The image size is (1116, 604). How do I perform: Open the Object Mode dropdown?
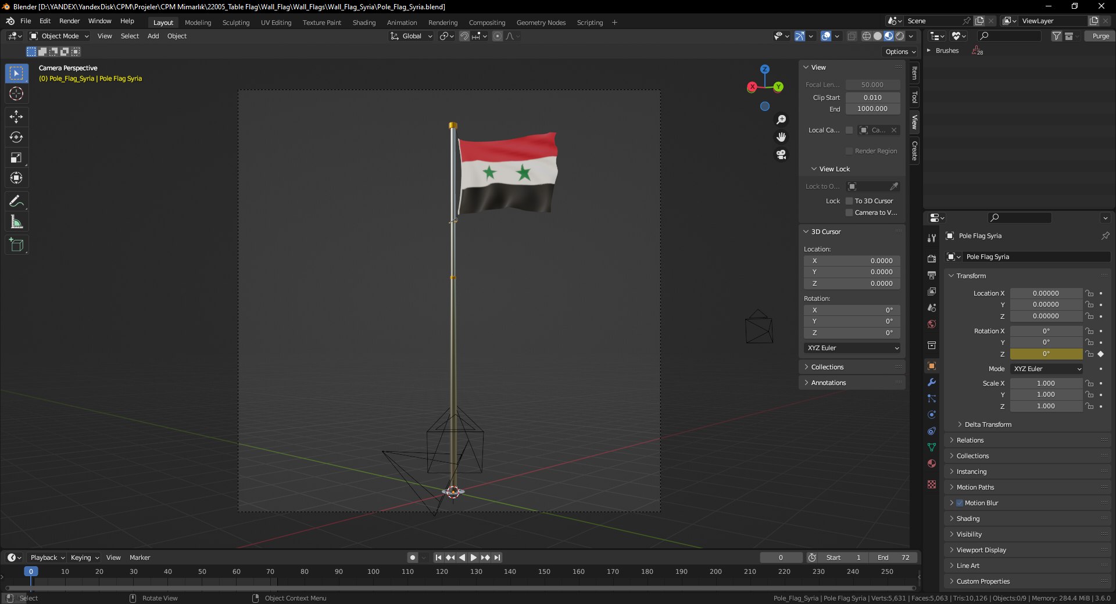(x=59, y=36)
